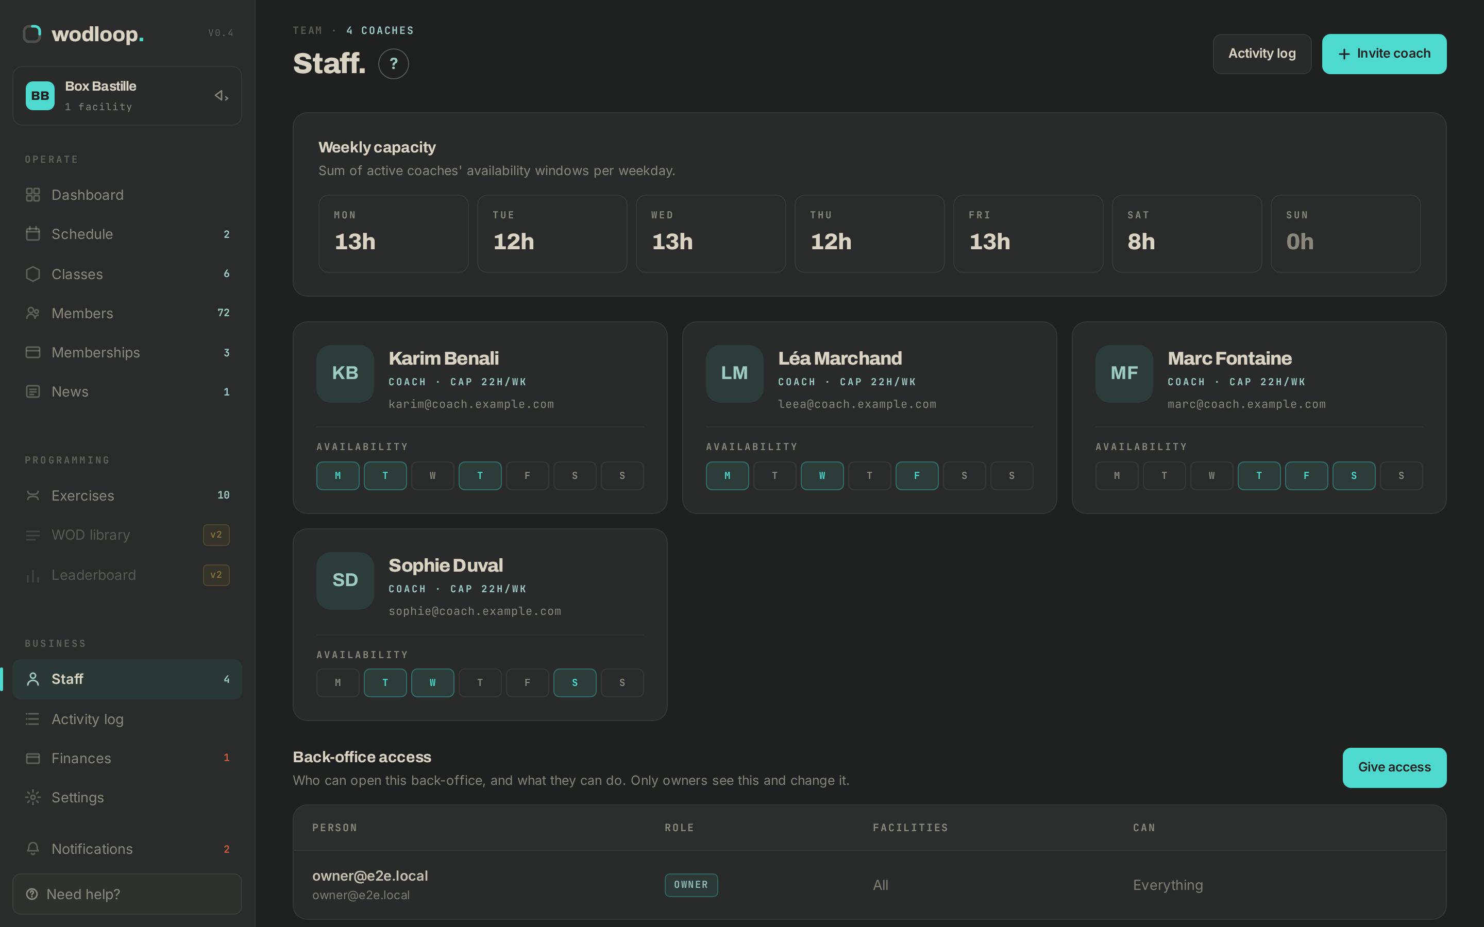Click the Notifications bell icon
Viewport: 1484px width, 927px height.
point(33,849)
